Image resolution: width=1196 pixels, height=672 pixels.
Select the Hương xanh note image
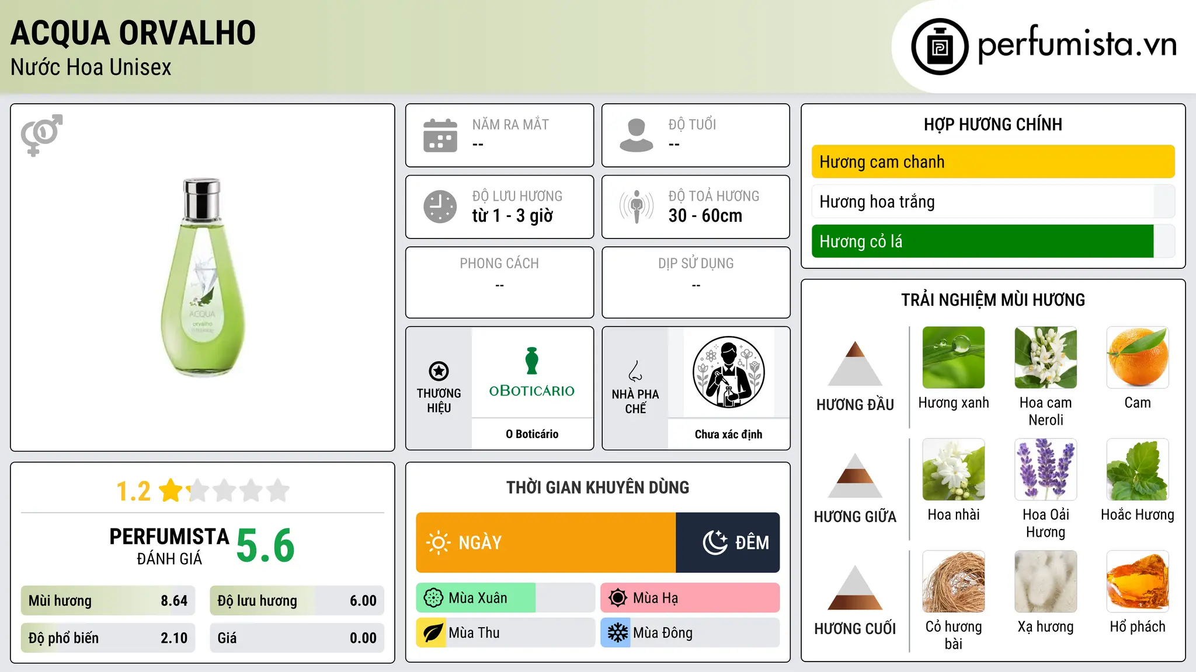[954, 358]
